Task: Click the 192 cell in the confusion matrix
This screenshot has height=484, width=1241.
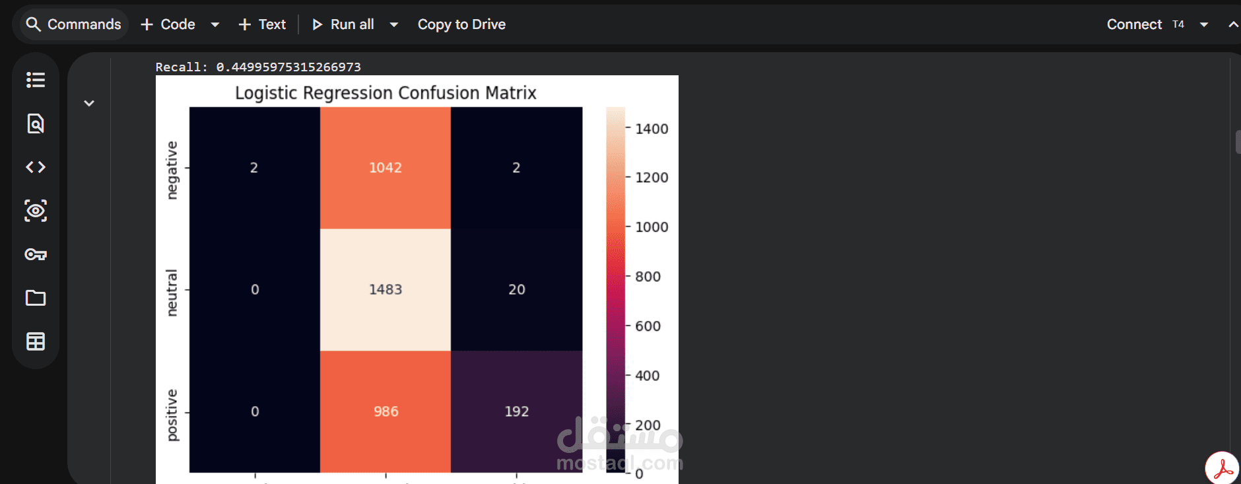Action: point(517,411)
